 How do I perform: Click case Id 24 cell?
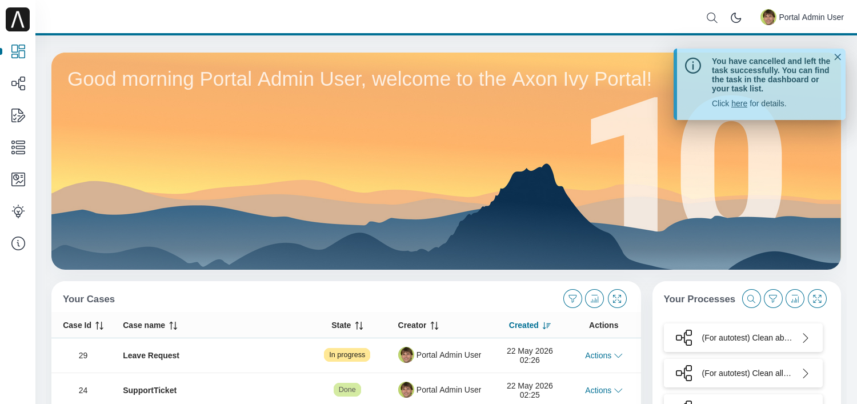(83, 390)
